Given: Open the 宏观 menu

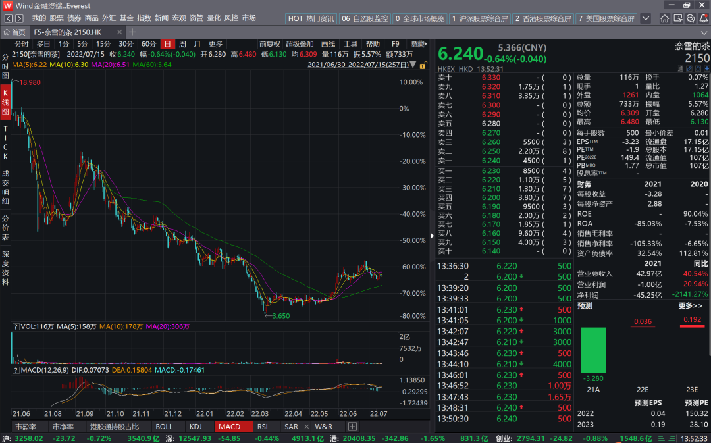Looking at the screenshot, I should click(x=179, y=18).
